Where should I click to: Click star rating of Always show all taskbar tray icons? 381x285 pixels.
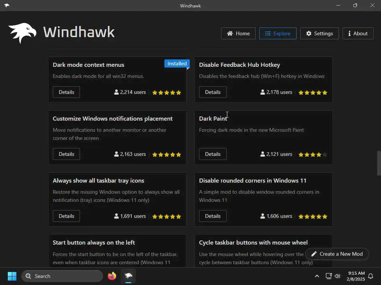tap(167, 217)
